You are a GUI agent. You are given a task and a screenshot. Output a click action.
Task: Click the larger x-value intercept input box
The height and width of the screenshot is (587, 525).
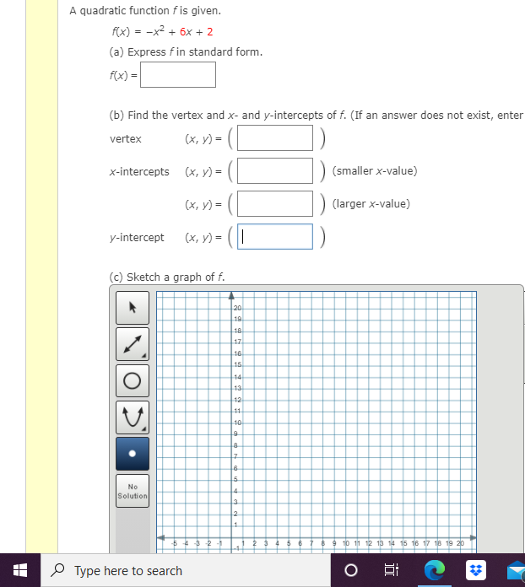(275, 203)
